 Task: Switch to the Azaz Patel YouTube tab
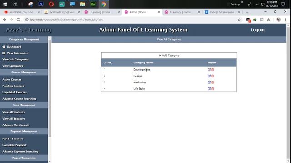pyautogui.click(x=21, y=12)
